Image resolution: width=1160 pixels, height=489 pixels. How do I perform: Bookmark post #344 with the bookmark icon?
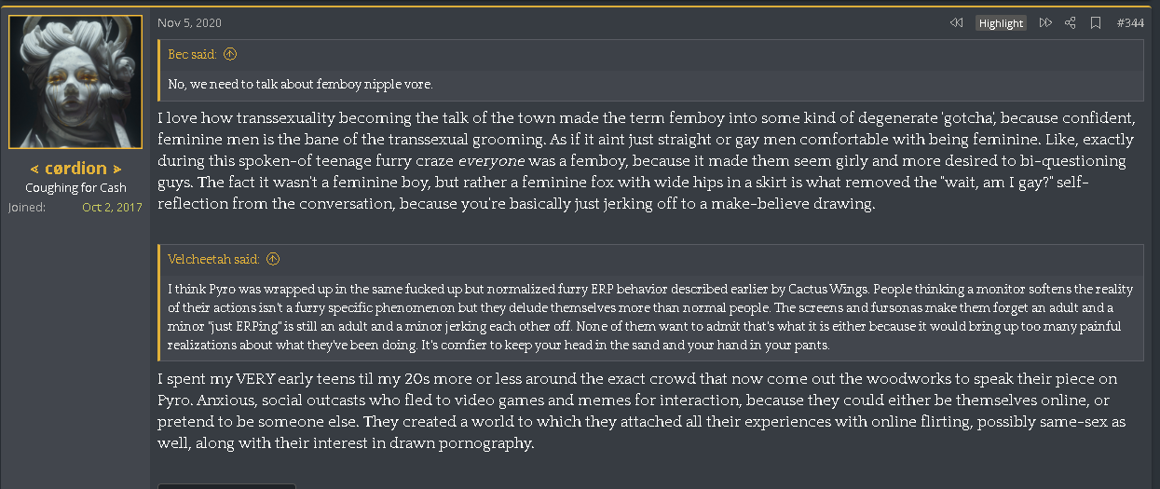pos(1096,23)
